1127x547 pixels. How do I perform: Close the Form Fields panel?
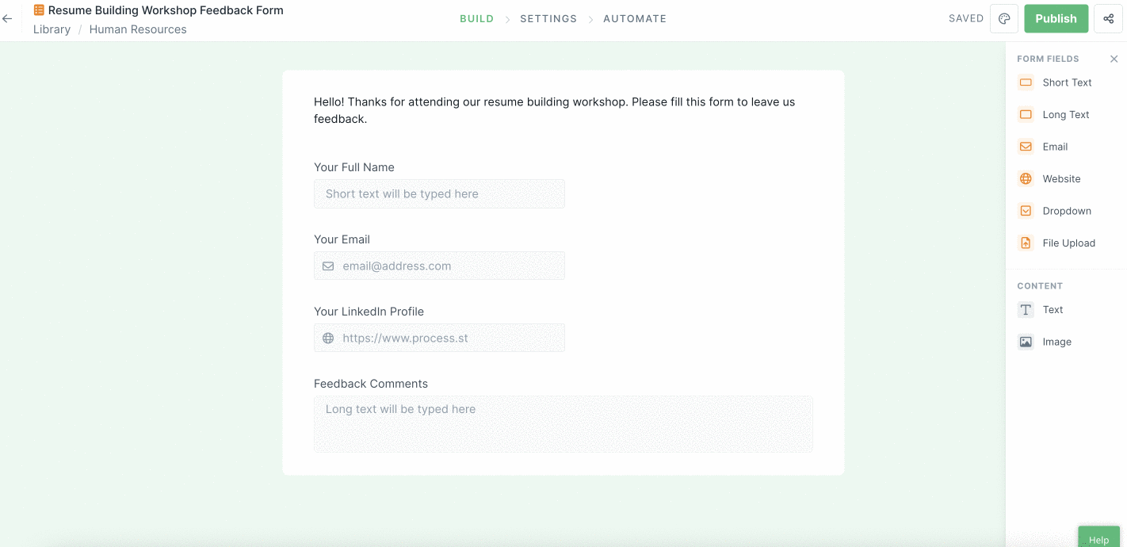tap(1114, 59)
